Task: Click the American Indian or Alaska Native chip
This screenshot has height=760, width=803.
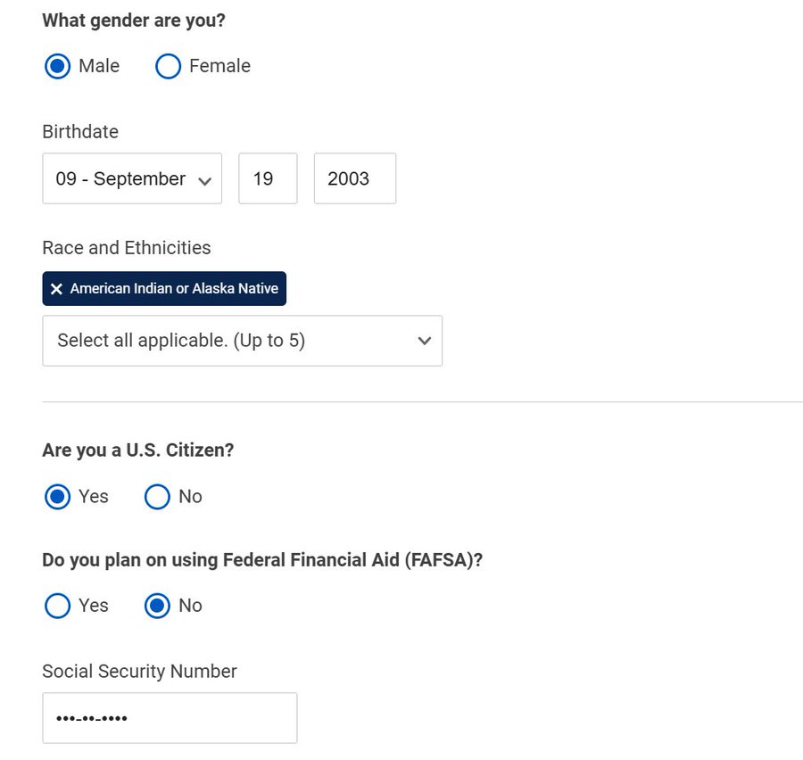Action: [164, 289]
